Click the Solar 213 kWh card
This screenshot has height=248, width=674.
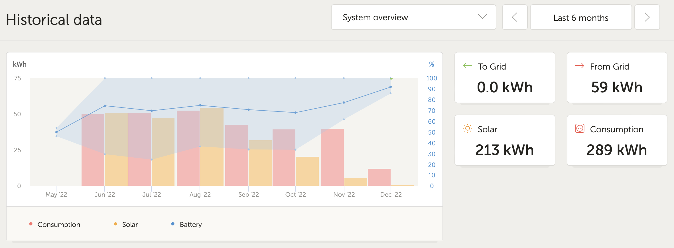click(x=505, y=140)
